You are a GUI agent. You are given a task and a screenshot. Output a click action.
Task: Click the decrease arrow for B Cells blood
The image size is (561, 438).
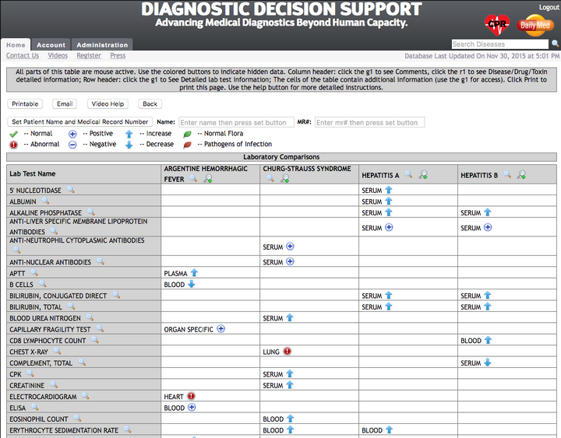tap(192, 284)
